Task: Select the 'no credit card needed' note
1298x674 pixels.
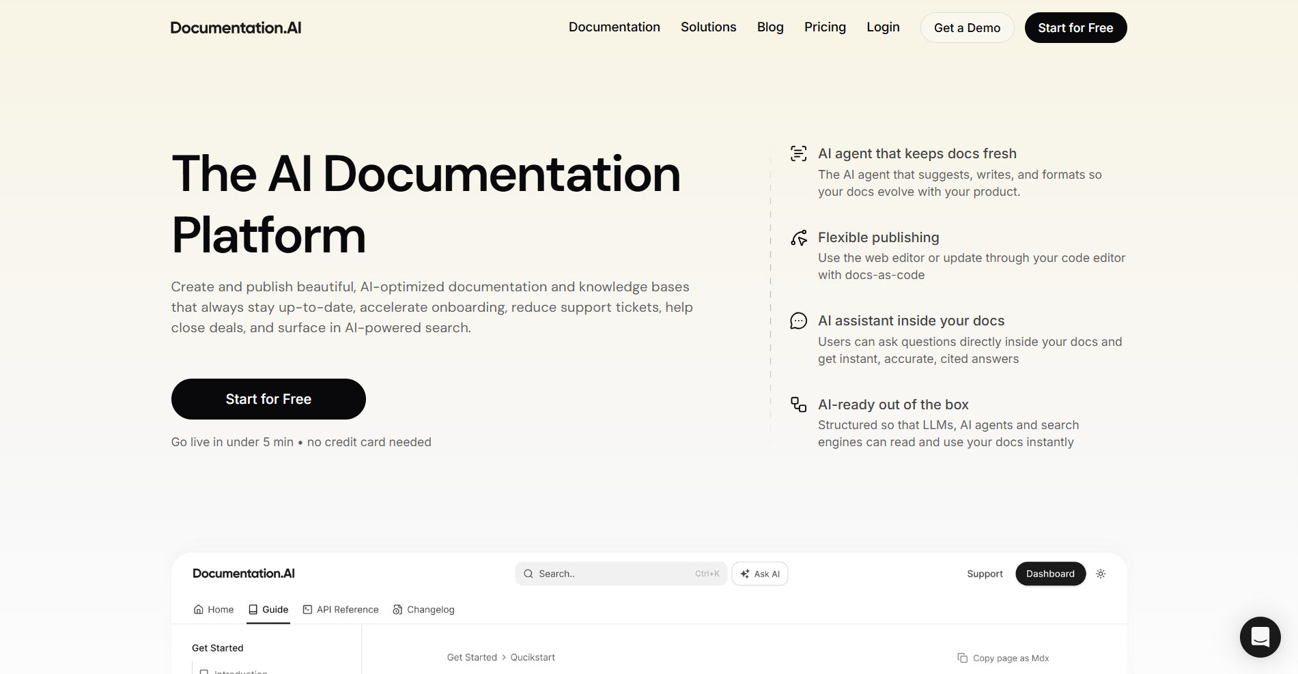Action: (x=369, y=442)
